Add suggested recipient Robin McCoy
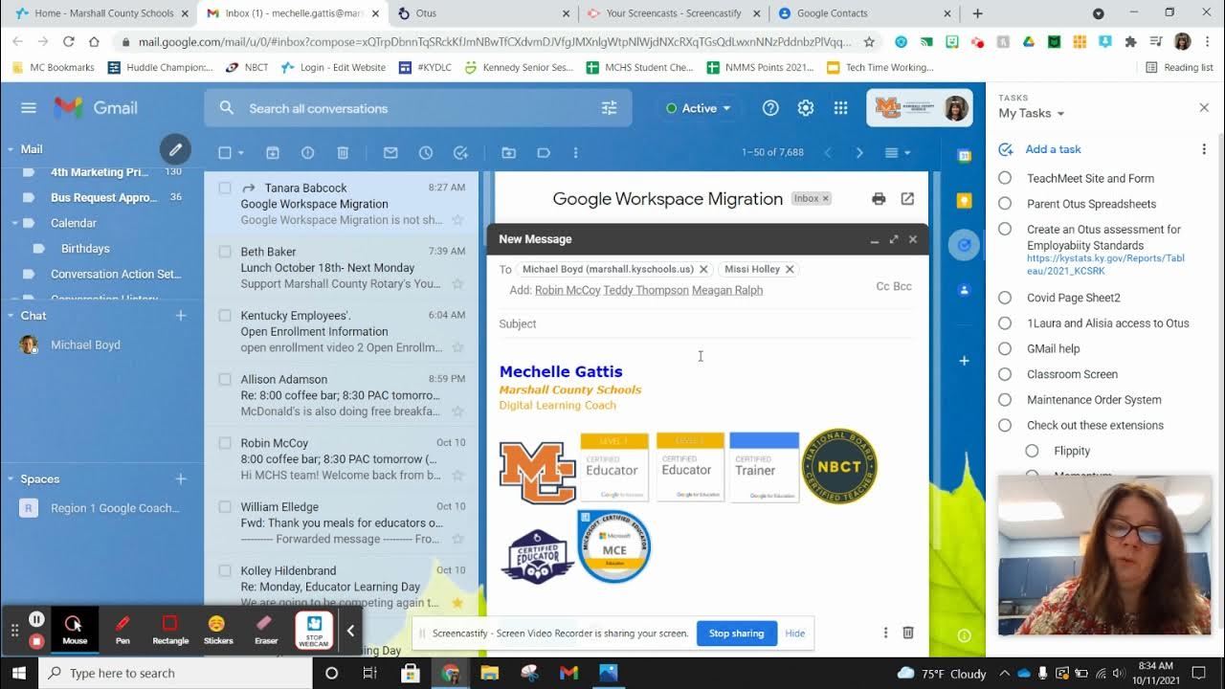This screenshot has height=689, width=1225. [x=568, y=290]
